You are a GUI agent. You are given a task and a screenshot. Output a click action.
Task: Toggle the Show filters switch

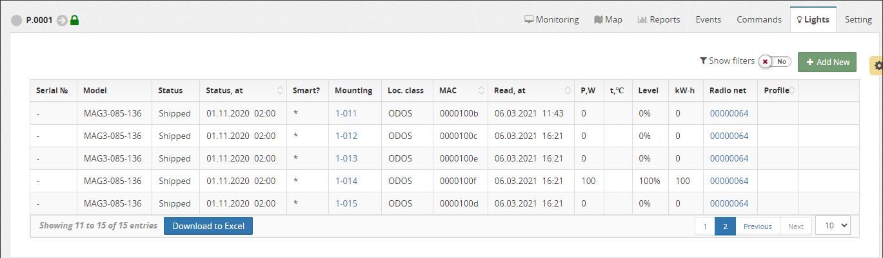[x=775, y=62]
